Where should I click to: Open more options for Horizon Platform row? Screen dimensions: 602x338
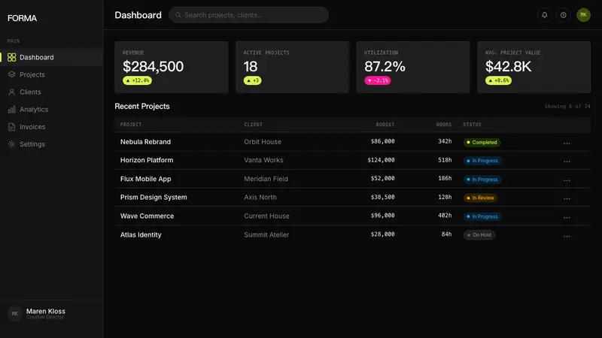click(x=567, y=161)
